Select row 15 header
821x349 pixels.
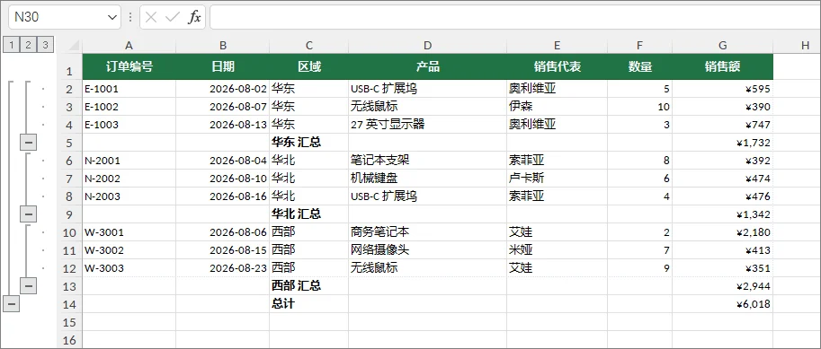[69, 322]
